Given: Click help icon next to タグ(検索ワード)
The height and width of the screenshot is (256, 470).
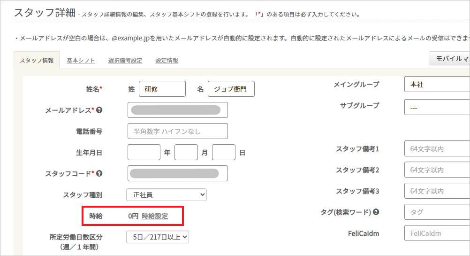Looking at the screenshot, I should [x=376, y=212].
